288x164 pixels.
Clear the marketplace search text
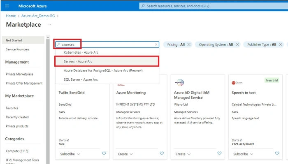(156, 44)
